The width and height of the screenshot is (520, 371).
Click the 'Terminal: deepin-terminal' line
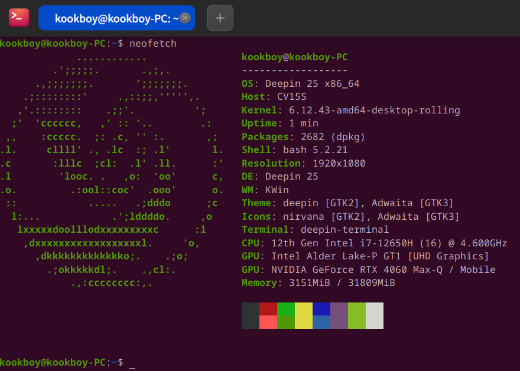[316, 229]
